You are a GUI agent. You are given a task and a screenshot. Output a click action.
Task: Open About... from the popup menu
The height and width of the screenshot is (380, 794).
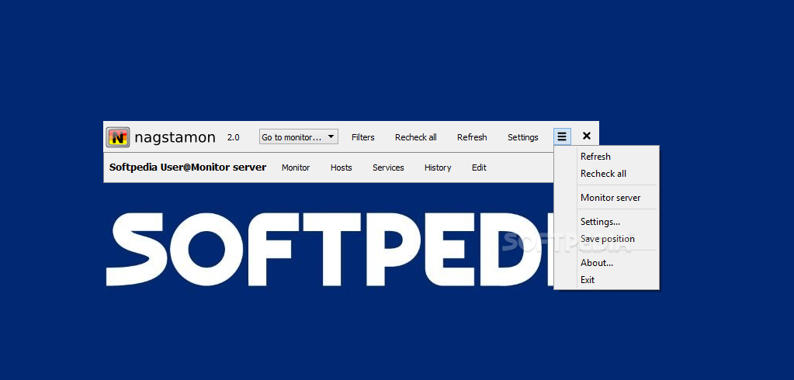607,263
